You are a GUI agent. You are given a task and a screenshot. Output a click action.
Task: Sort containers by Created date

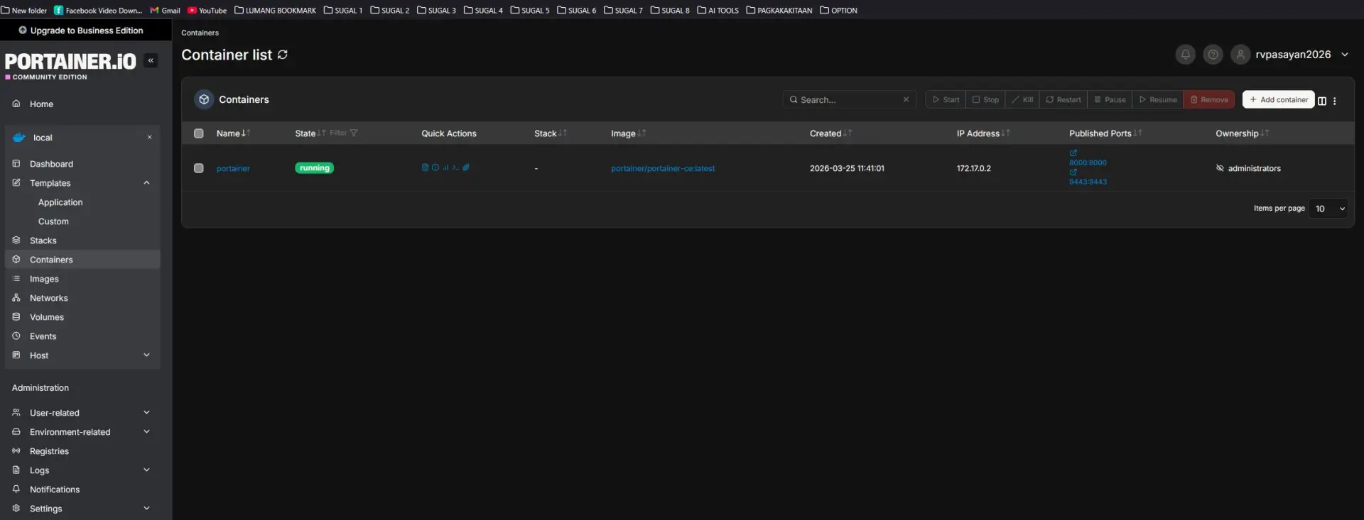[830, 133]
